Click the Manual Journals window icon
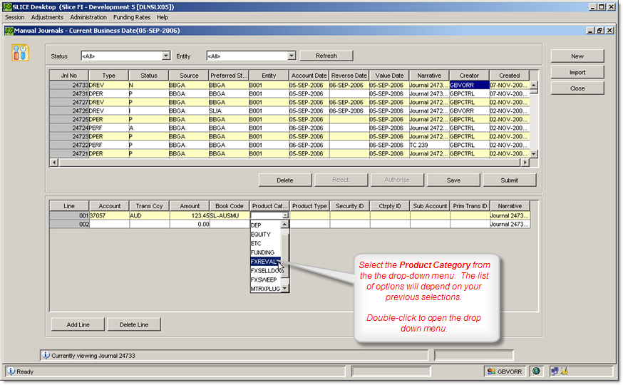 [x=9, y=31]
